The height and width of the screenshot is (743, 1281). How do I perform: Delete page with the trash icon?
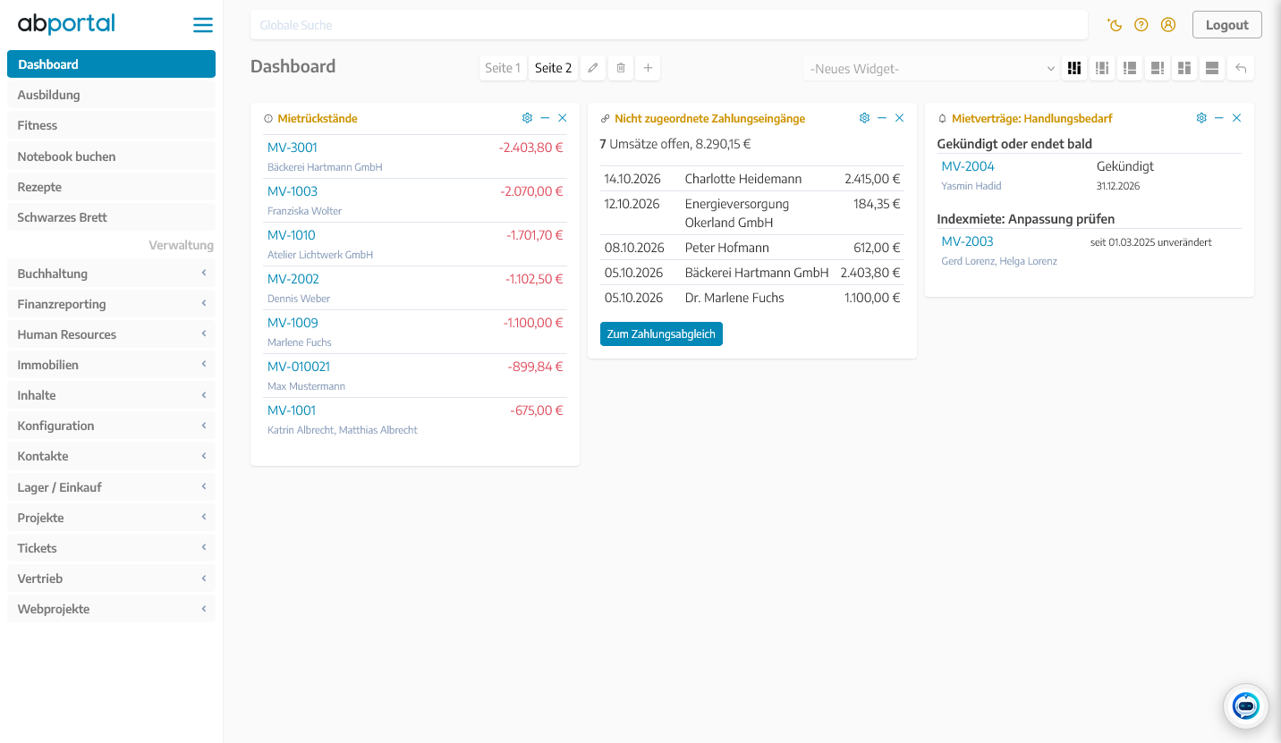tap(621, 68)
